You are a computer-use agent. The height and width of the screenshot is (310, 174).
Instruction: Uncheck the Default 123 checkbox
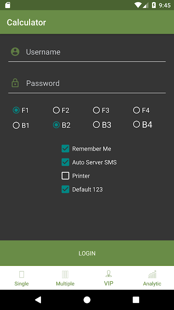pyautogui.click(x=65, y=189)
